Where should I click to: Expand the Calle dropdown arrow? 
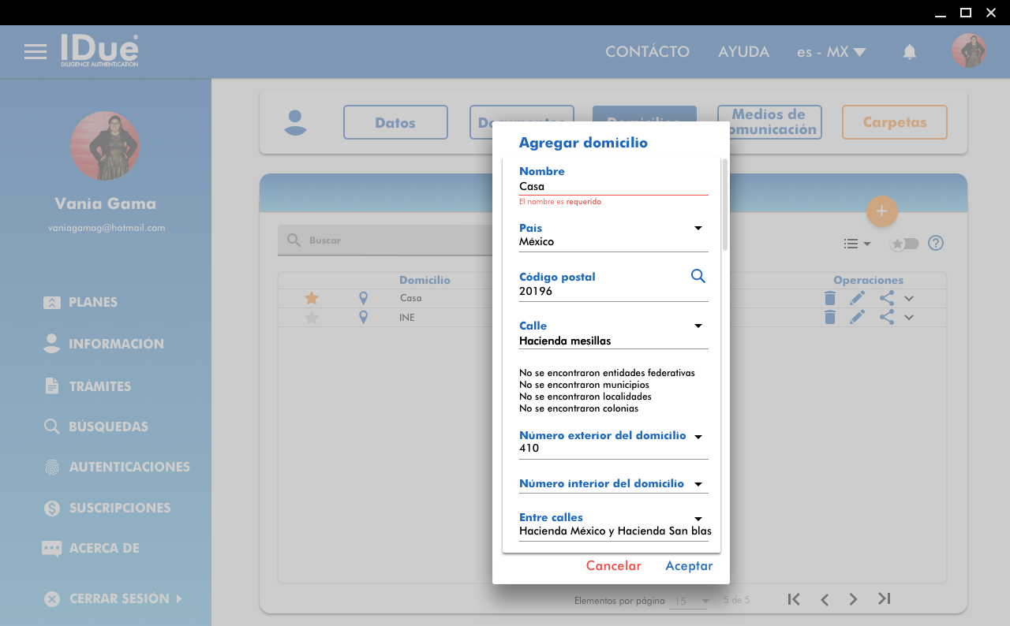(x=698, y=326)
